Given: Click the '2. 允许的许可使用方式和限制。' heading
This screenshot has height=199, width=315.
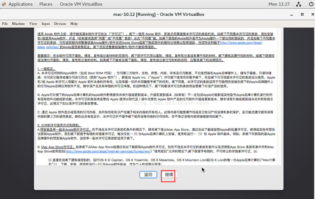Looking at the screenshot, I should pyautogui.click(x=59, y=125).
